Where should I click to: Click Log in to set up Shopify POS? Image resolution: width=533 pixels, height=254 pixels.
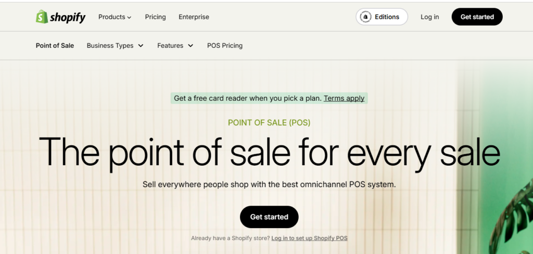click(309, 238)
